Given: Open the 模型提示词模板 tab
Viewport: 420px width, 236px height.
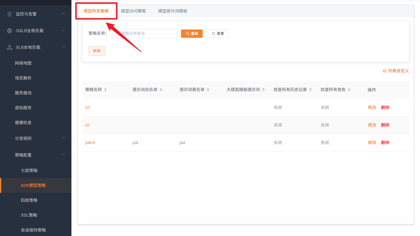Looking at the screenshot, I should click(173, 11).
